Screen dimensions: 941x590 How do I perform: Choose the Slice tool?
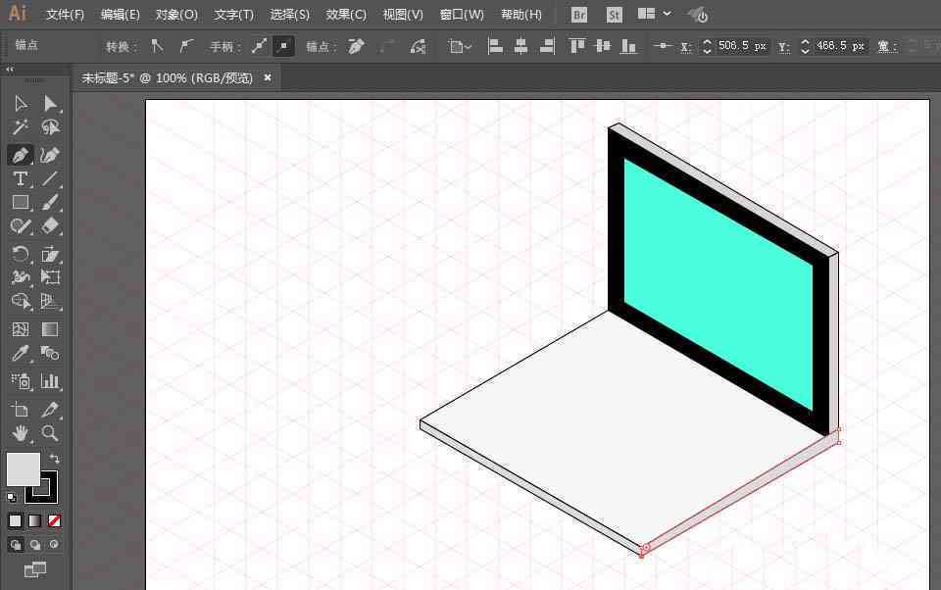click(x=50, y=410)
